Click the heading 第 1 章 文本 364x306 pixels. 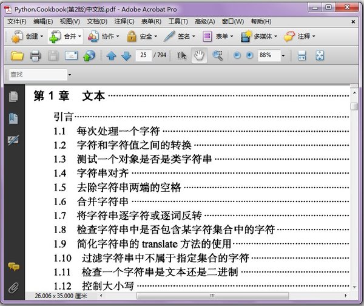[x=69, y=95]
